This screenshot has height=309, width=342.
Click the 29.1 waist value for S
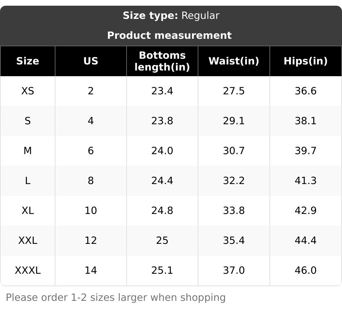pyautogui.click(x=234, y=121)
